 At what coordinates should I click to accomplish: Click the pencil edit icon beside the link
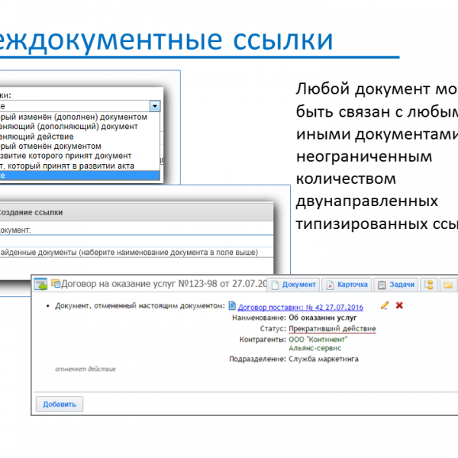385,306
